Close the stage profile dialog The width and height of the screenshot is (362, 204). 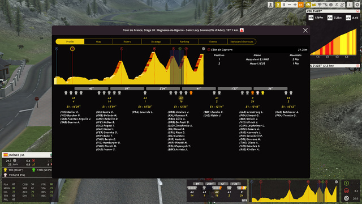coord(305,30)
